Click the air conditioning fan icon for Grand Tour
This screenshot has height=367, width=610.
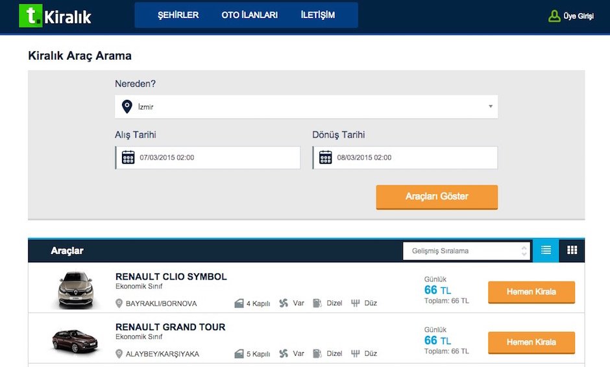(x=284, y=353)
